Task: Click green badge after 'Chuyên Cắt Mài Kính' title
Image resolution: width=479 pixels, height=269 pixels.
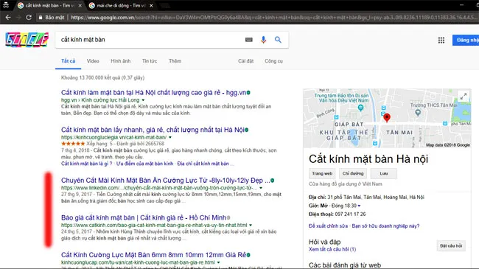Action: pyautogui.click(x=272, y=181)
